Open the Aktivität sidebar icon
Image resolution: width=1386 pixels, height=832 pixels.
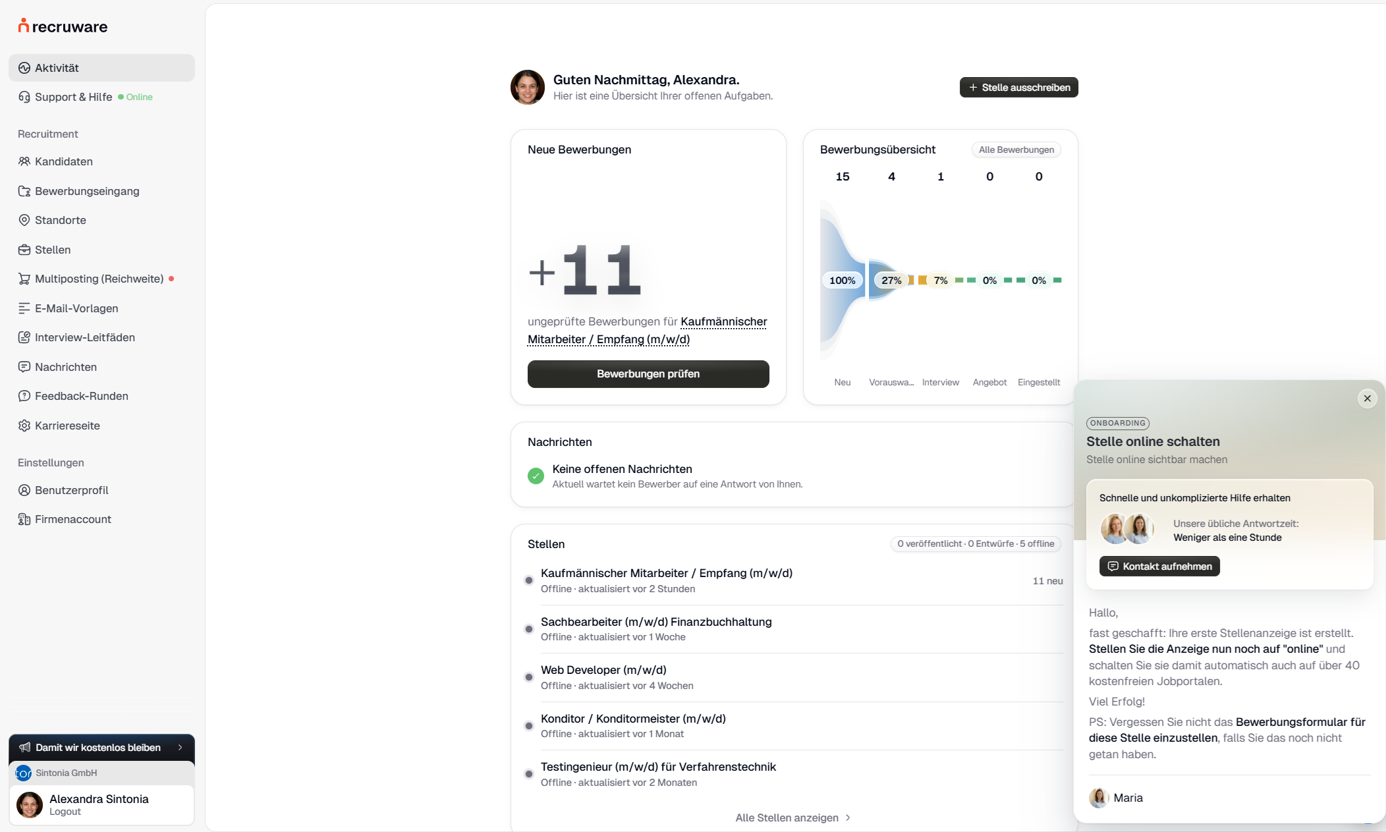point(24,68)
